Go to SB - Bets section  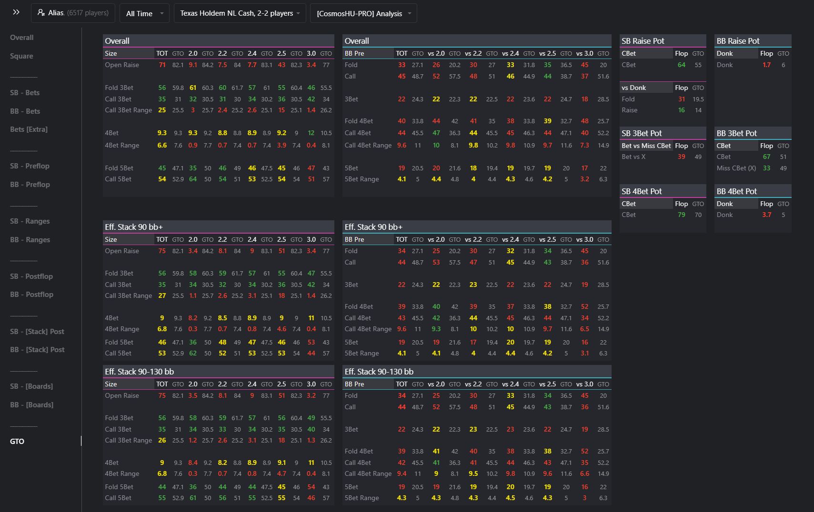click(25, 93)
